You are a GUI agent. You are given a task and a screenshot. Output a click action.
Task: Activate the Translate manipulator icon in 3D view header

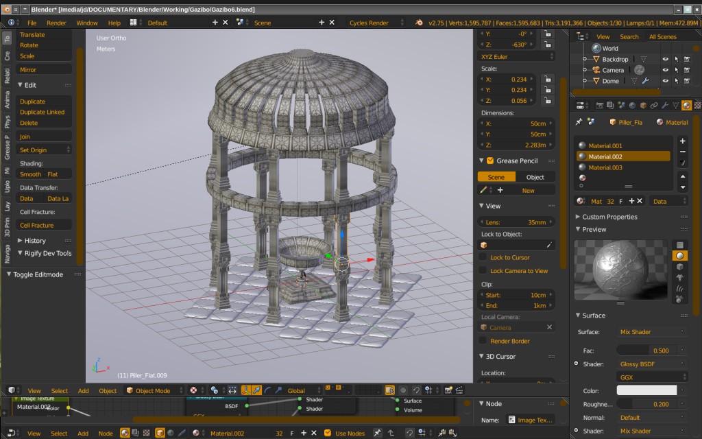pos(256,390)
